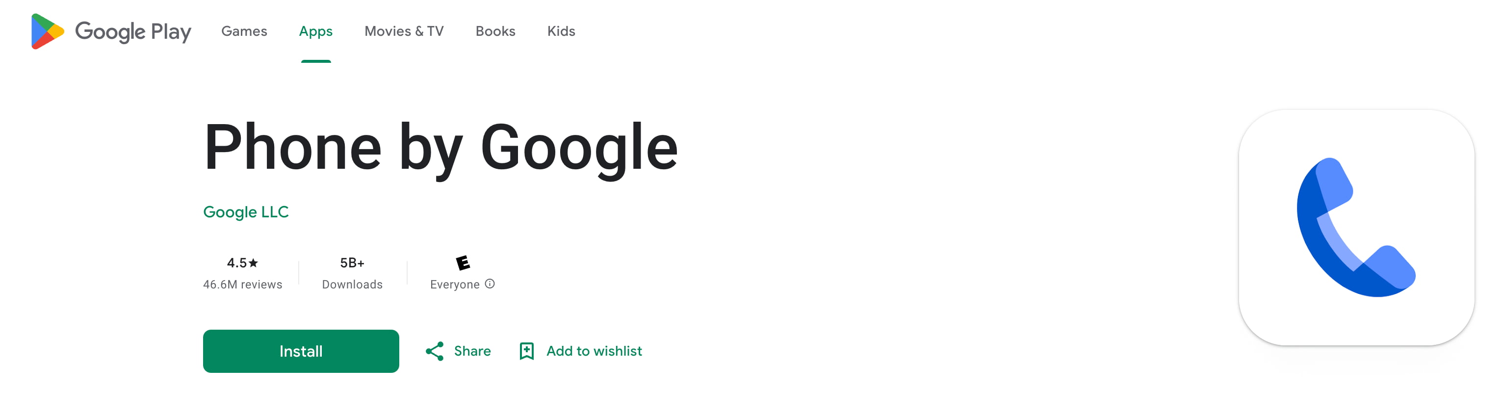This screenshot has width=1501, height=417.
Task: Select the Apps tab
Action: pyautogui.click(x=316, y=31)
